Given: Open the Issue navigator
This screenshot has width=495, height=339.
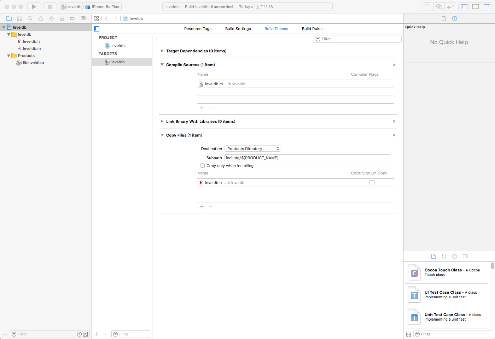Looking at the screenshot, I should tap(41, 18).
